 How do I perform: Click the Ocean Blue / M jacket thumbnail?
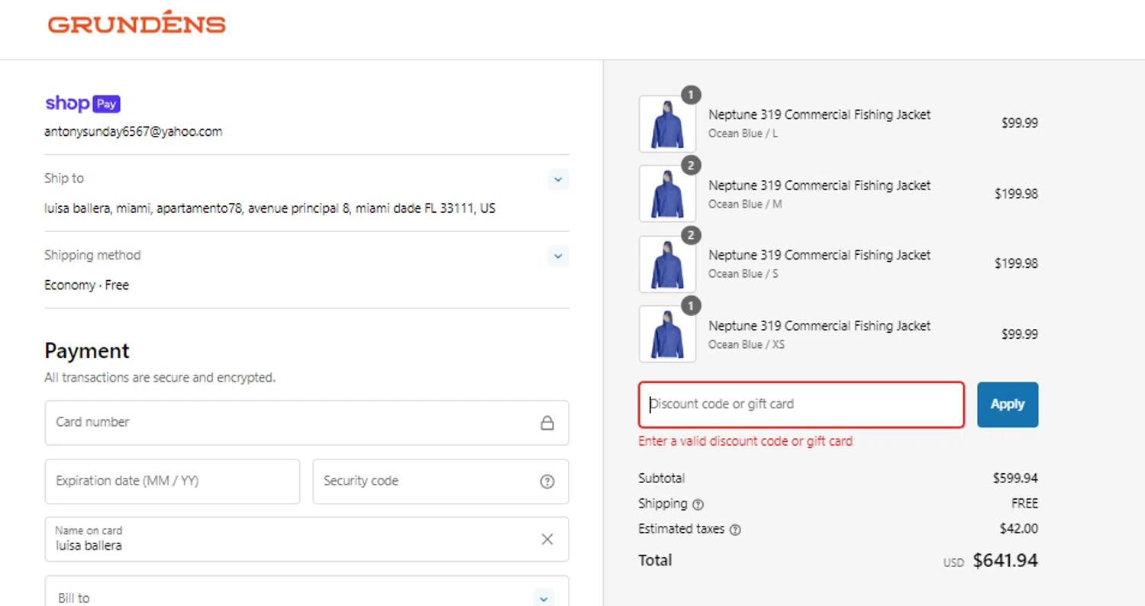(x=667, y=194)
